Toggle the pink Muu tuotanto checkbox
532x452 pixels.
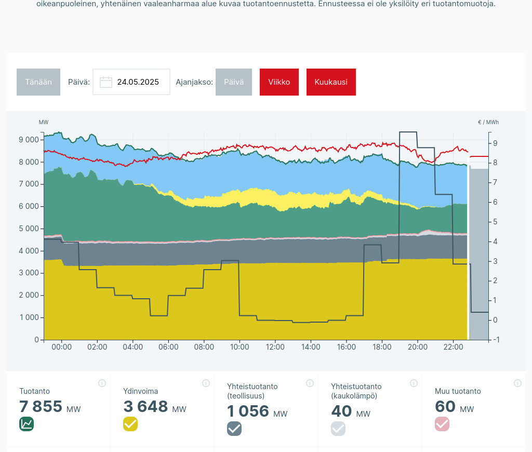[442, 424]
